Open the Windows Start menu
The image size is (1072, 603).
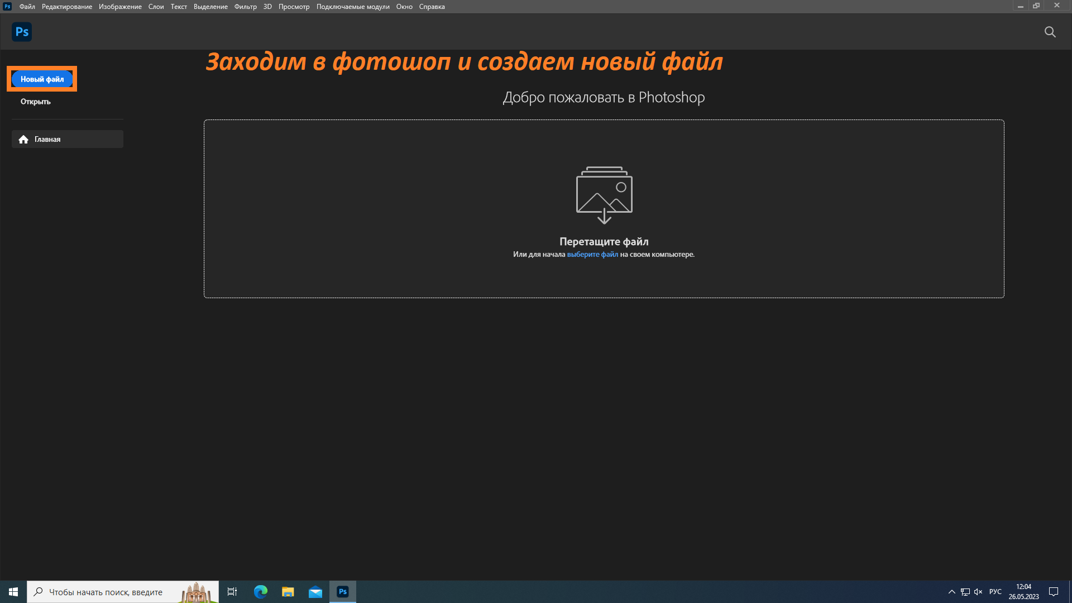(x=13, y=592)
